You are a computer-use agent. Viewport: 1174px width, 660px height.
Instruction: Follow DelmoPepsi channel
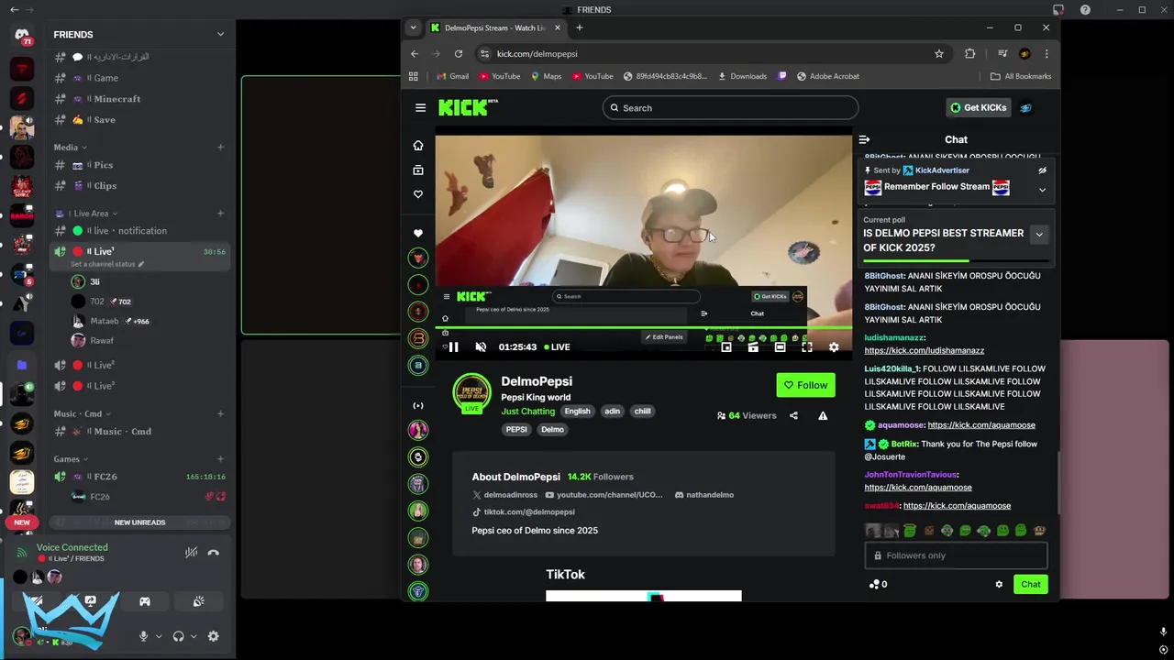point(805,385)
